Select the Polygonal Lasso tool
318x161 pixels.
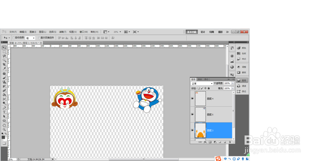[x=4, y=56]
